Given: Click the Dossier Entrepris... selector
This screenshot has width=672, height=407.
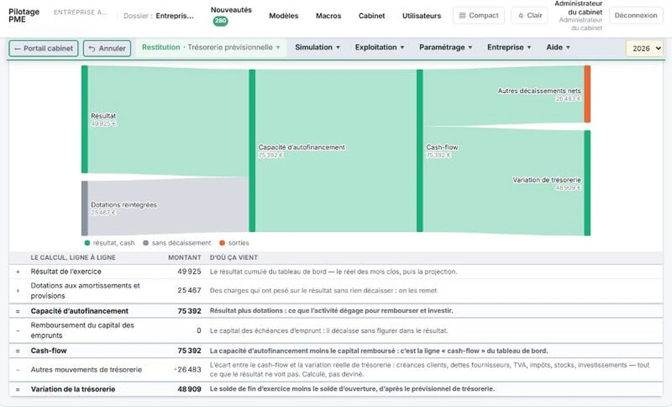Looking at the screenshot, I should 158,16.
